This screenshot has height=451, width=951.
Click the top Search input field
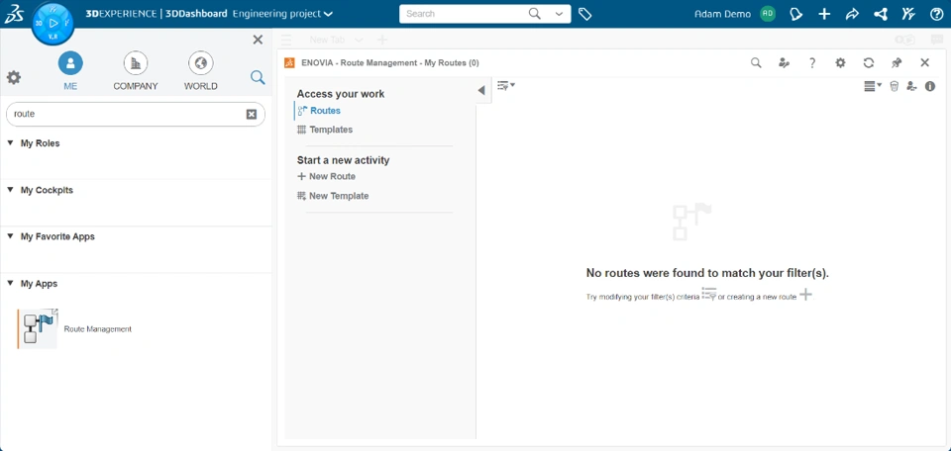click(x=464, y=14)
